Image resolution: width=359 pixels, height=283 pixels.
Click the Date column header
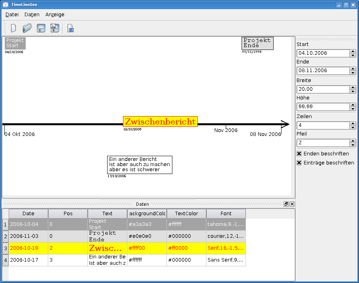pos(28,214)
